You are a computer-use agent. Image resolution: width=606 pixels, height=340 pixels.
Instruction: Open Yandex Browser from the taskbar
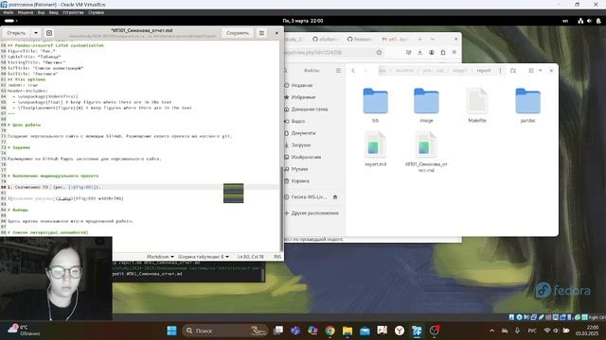(400, 331)
